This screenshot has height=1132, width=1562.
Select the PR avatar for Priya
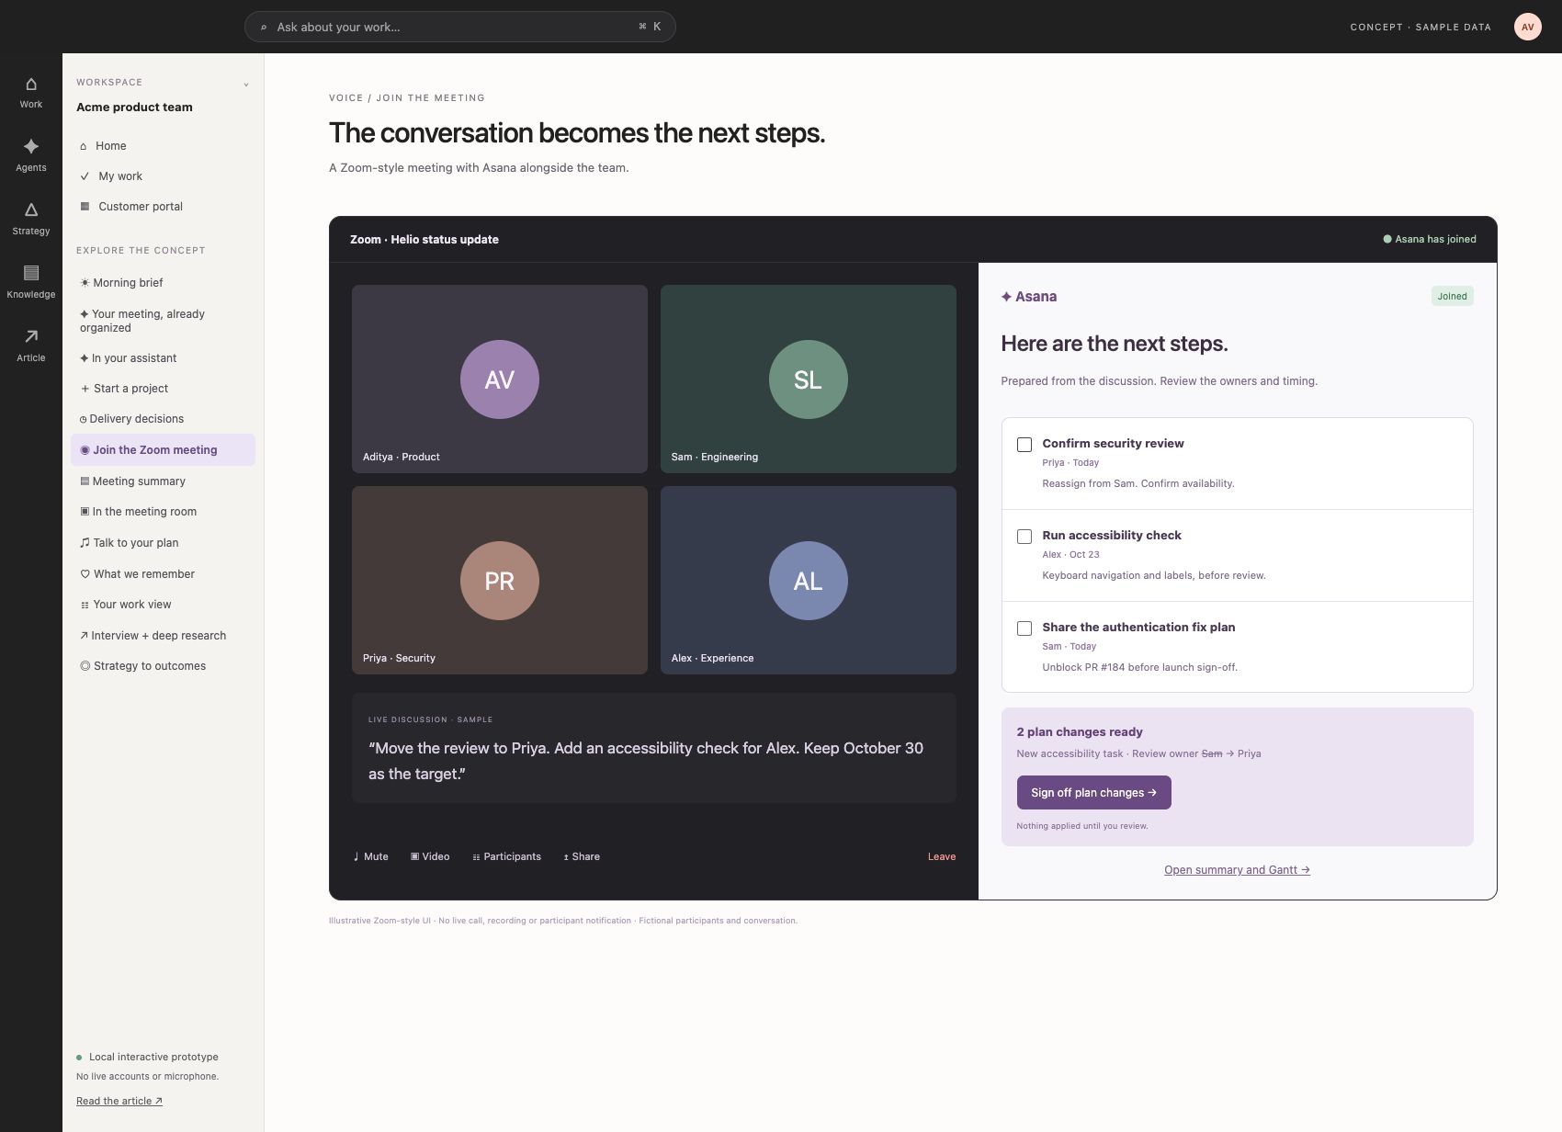[500, 581]
